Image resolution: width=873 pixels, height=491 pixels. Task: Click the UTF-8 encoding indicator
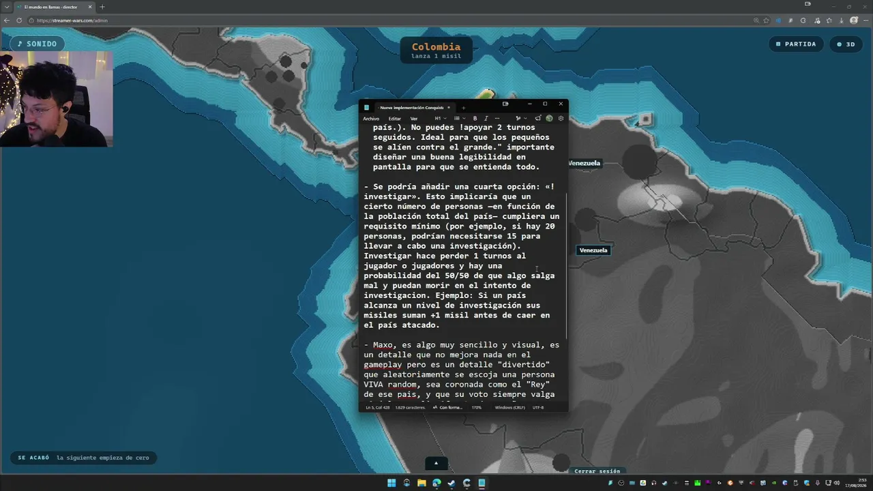point(538,407)
